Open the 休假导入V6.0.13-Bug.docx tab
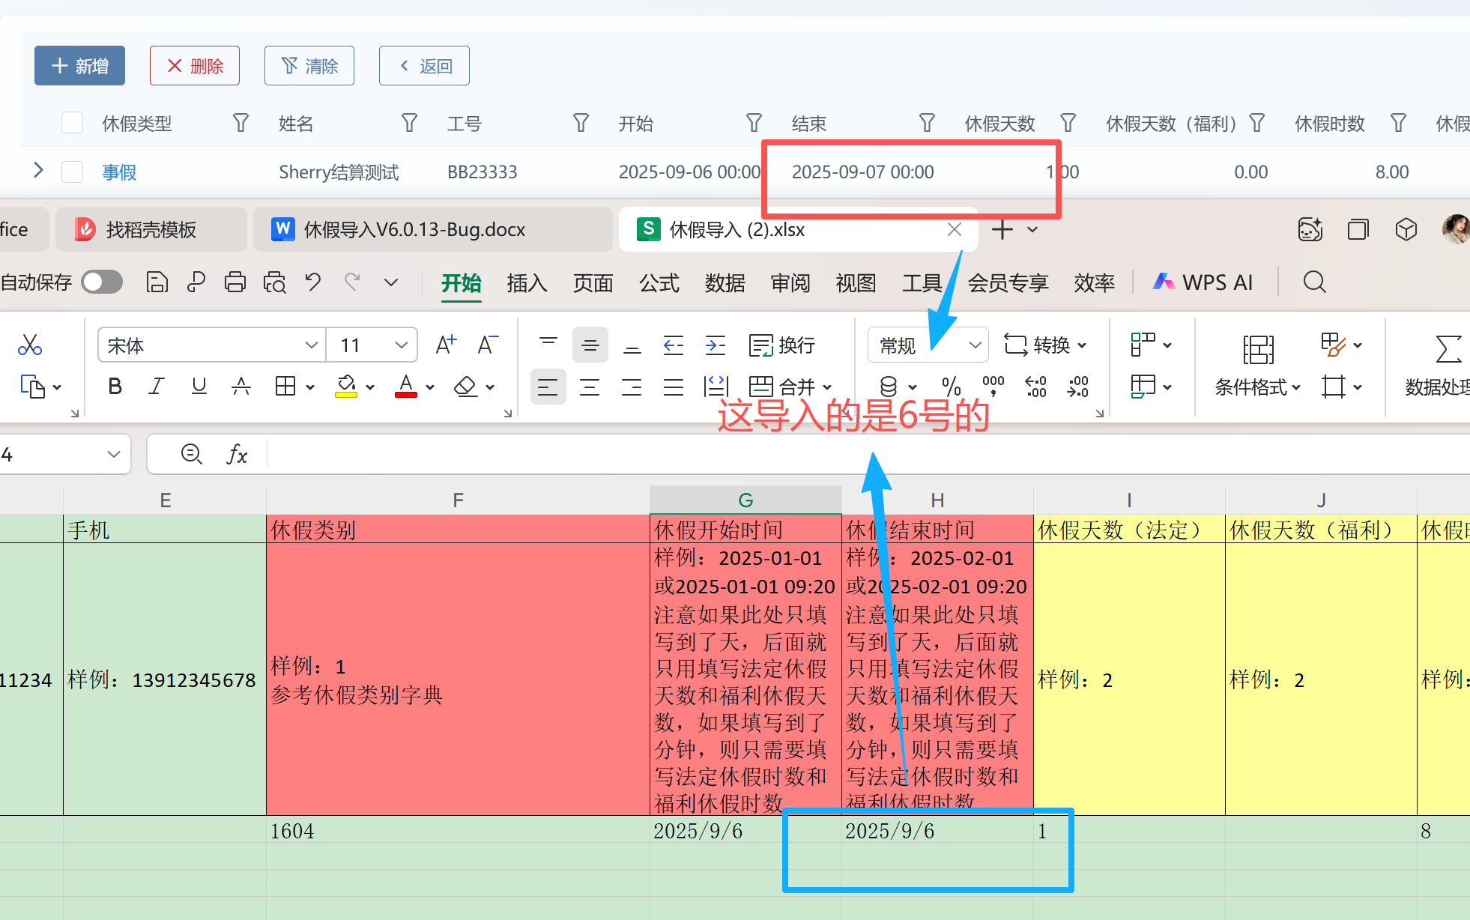The image size is (1470, 920). pos(414,230)
